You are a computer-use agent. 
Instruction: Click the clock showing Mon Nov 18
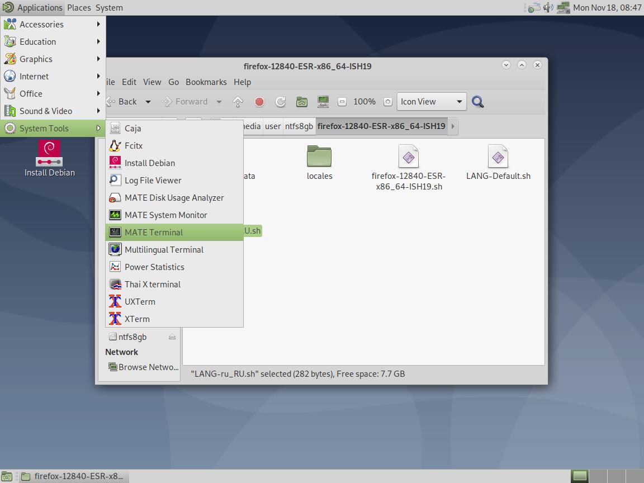pyautogui.click(x=607, y=7)
